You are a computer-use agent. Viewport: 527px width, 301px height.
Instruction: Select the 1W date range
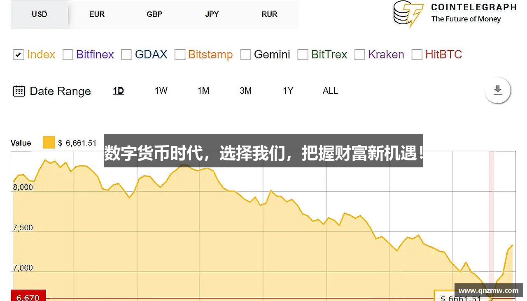[x=161, y=90]
